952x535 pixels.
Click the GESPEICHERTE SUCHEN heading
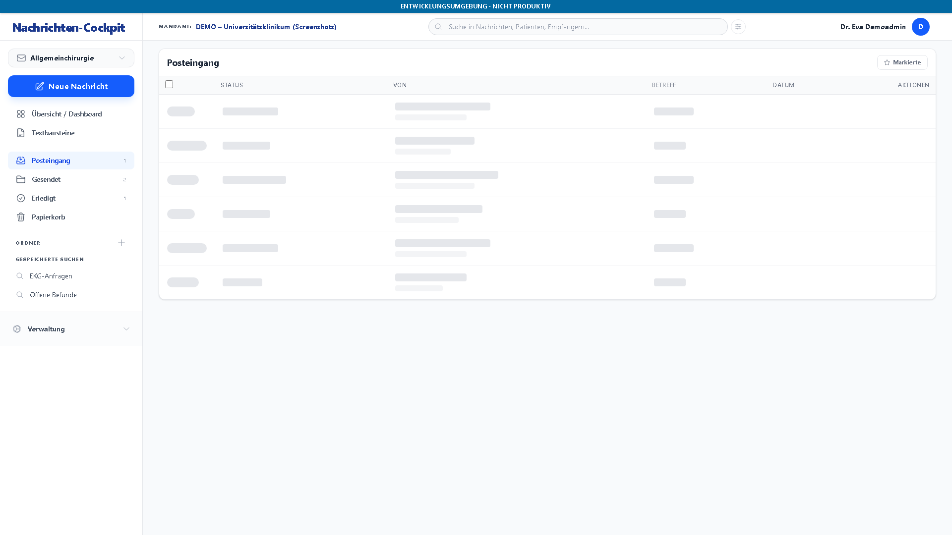[x=50, y=260]
